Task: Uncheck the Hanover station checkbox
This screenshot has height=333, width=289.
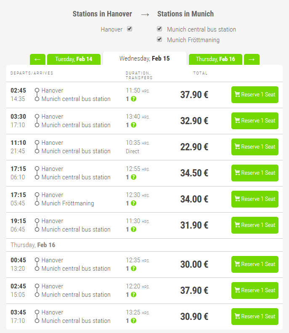Action: click(130, 29)
